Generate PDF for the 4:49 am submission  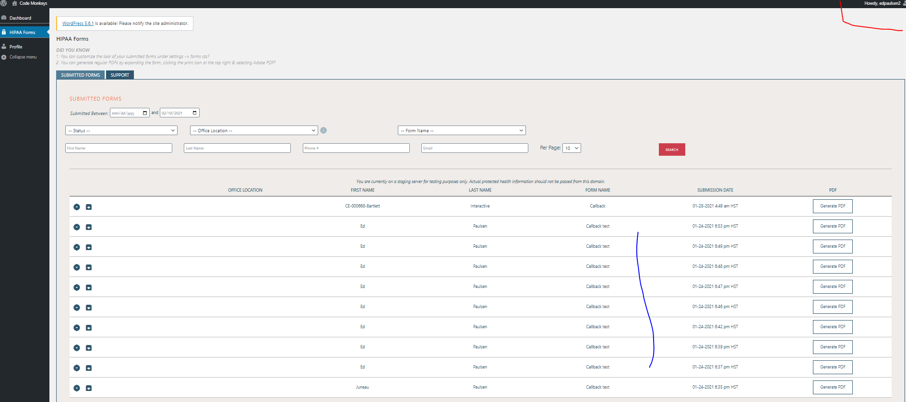point(833,206)
